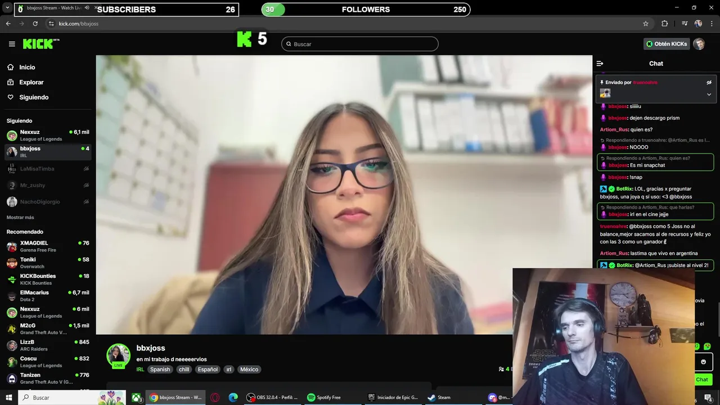The width and height of the screenshot is (720, 405).
Task: Open Explorar in the sidebar
Action: point(31,82)
